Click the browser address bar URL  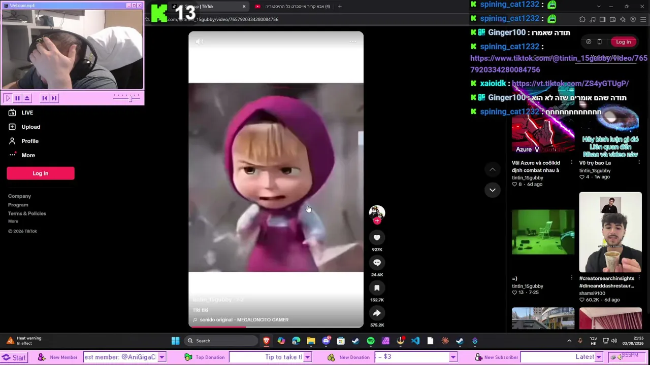tap(223, 19)
